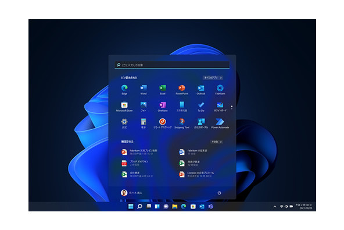Open Power Automate pinned app
Image resolution: width=344 pixels, height=230 pixels.
220,123
